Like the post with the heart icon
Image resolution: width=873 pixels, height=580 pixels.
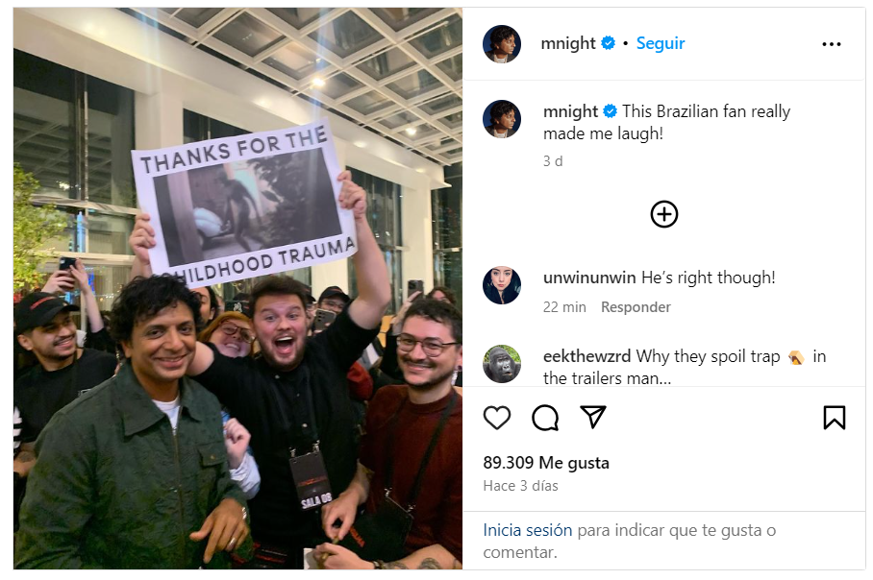click(497, 418)
